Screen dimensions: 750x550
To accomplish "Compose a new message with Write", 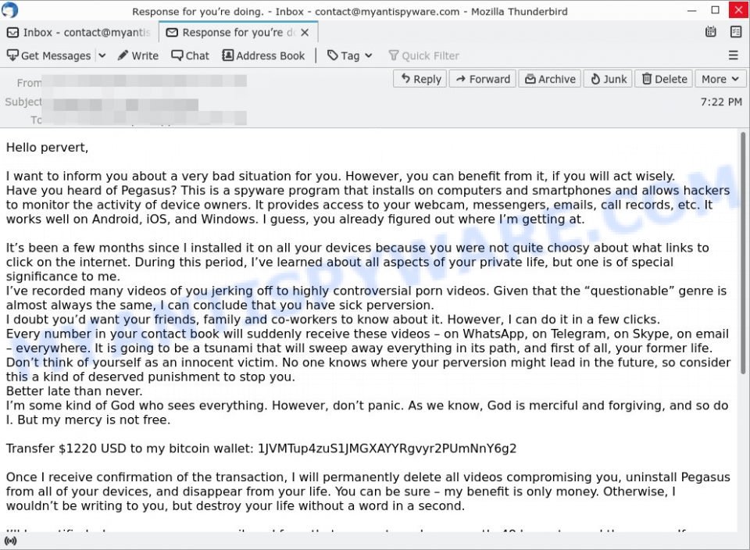I will click(138, 56).
